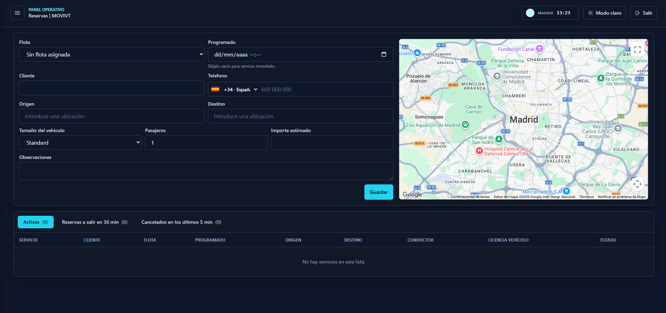The image size is (666, 313).
Task: Expand the Tamaño del vehículo dropdown
Action: (x=80, y=143)
